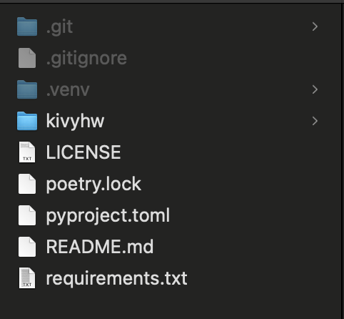Click the .gitignore file icon
Image resolution: width=344 pixels, height=319 pixels.
tap(27, 58)
